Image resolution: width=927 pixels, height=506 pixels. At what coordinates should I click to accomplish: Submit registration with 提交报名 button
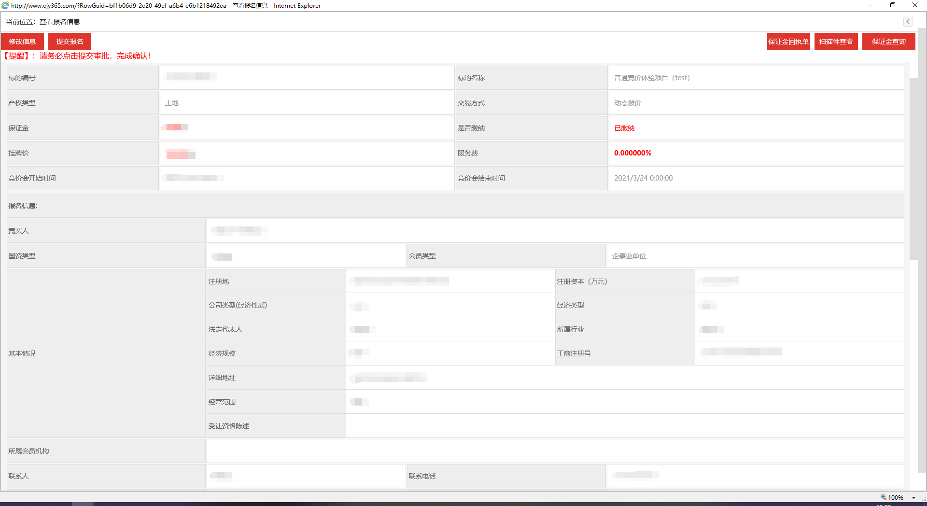(70, 42)
